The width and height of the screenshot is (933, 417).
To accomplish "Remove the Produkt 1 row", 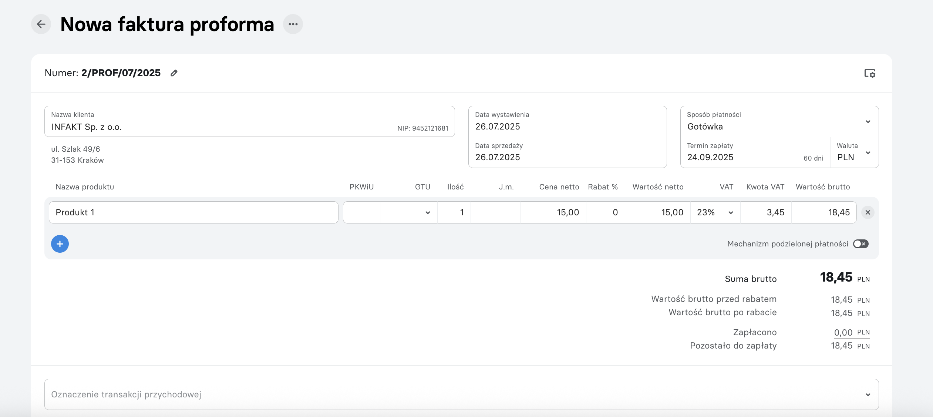I will (x=868, y=212).
